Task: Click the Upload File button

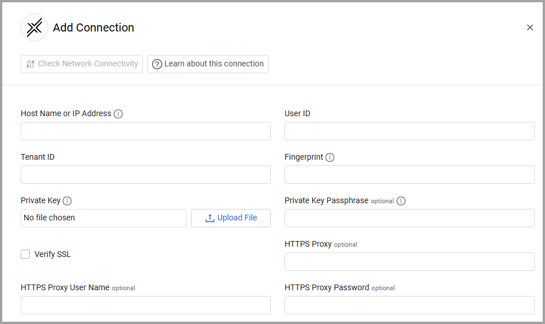Action: tap(231, 218)
